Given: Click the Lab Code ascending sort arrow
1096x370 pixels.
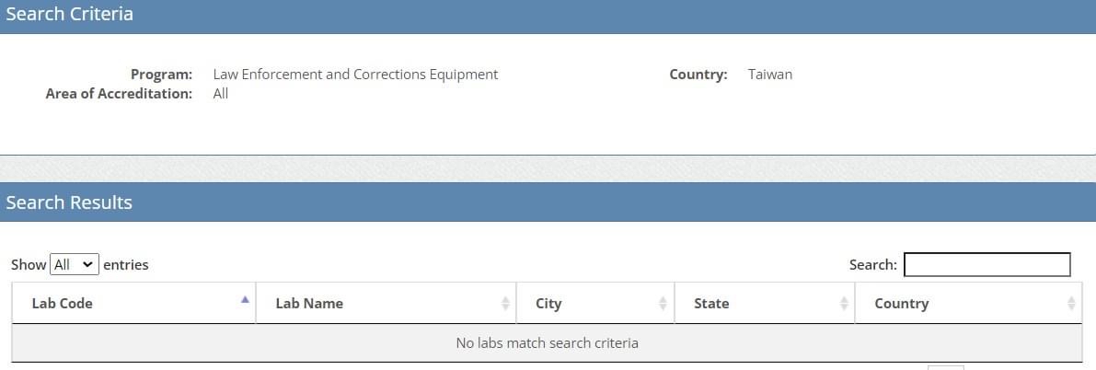Looking at the screenshot, I should coord(245,299).
